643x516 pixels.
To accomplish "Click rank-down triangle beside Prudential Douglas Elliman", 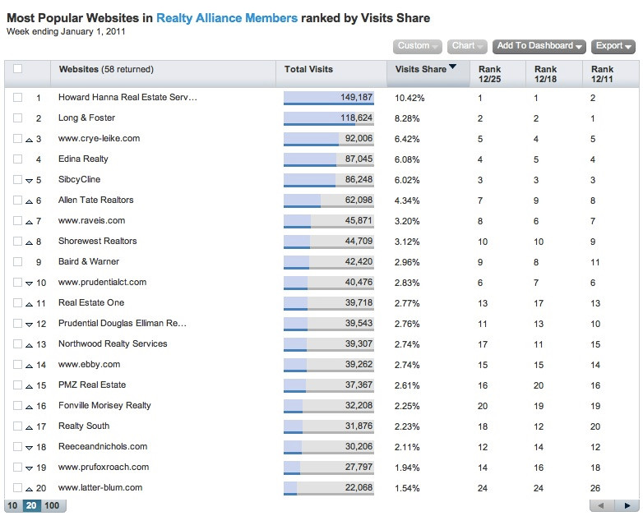I will [29, 325].
